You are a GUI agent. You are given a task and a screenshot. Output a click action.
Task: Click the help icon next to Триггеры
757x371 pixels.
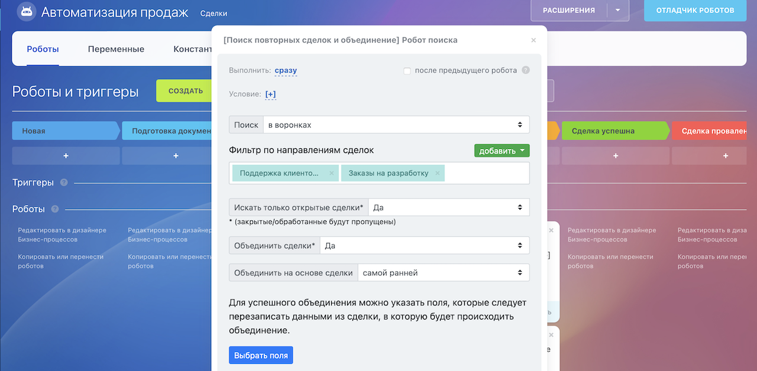(x=64, y=183)
